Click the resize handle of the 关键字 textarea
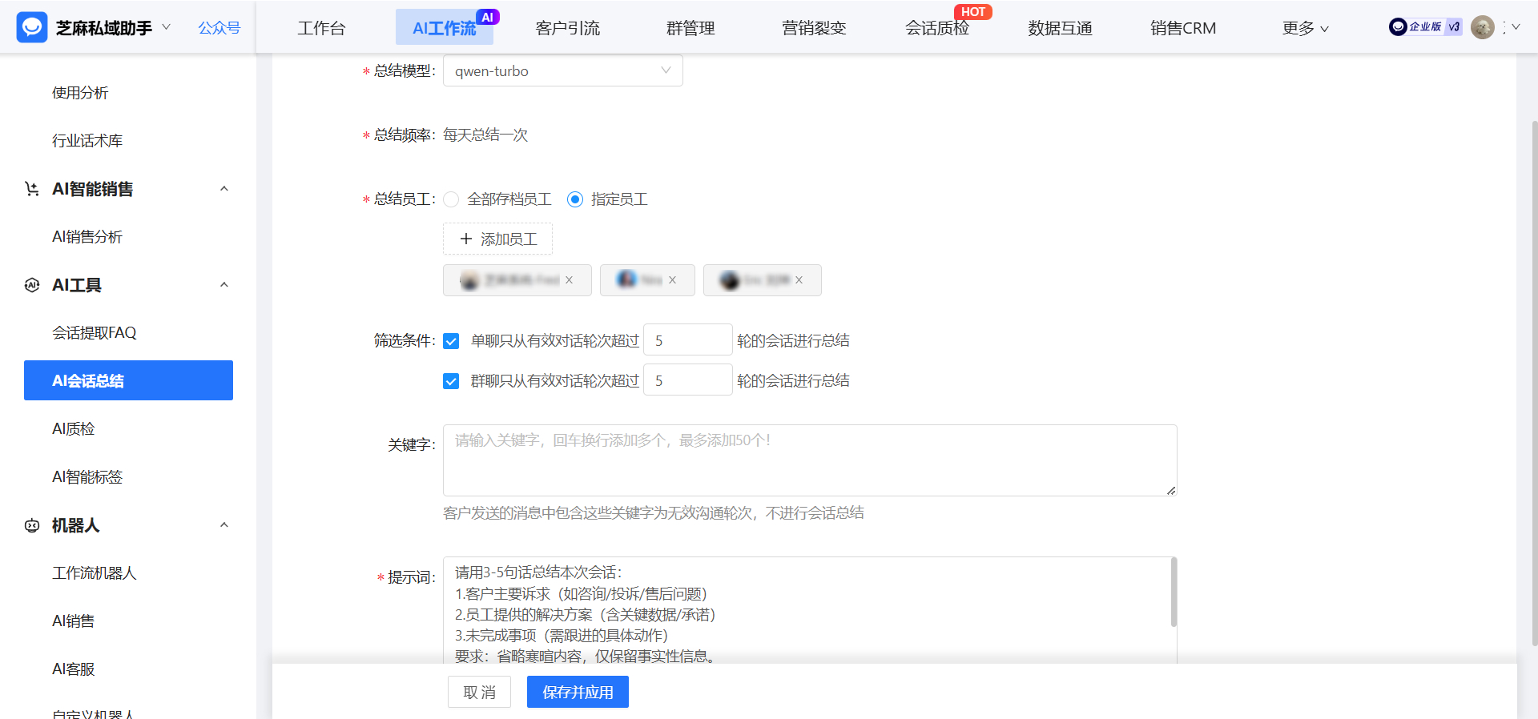 (1171, 490)
